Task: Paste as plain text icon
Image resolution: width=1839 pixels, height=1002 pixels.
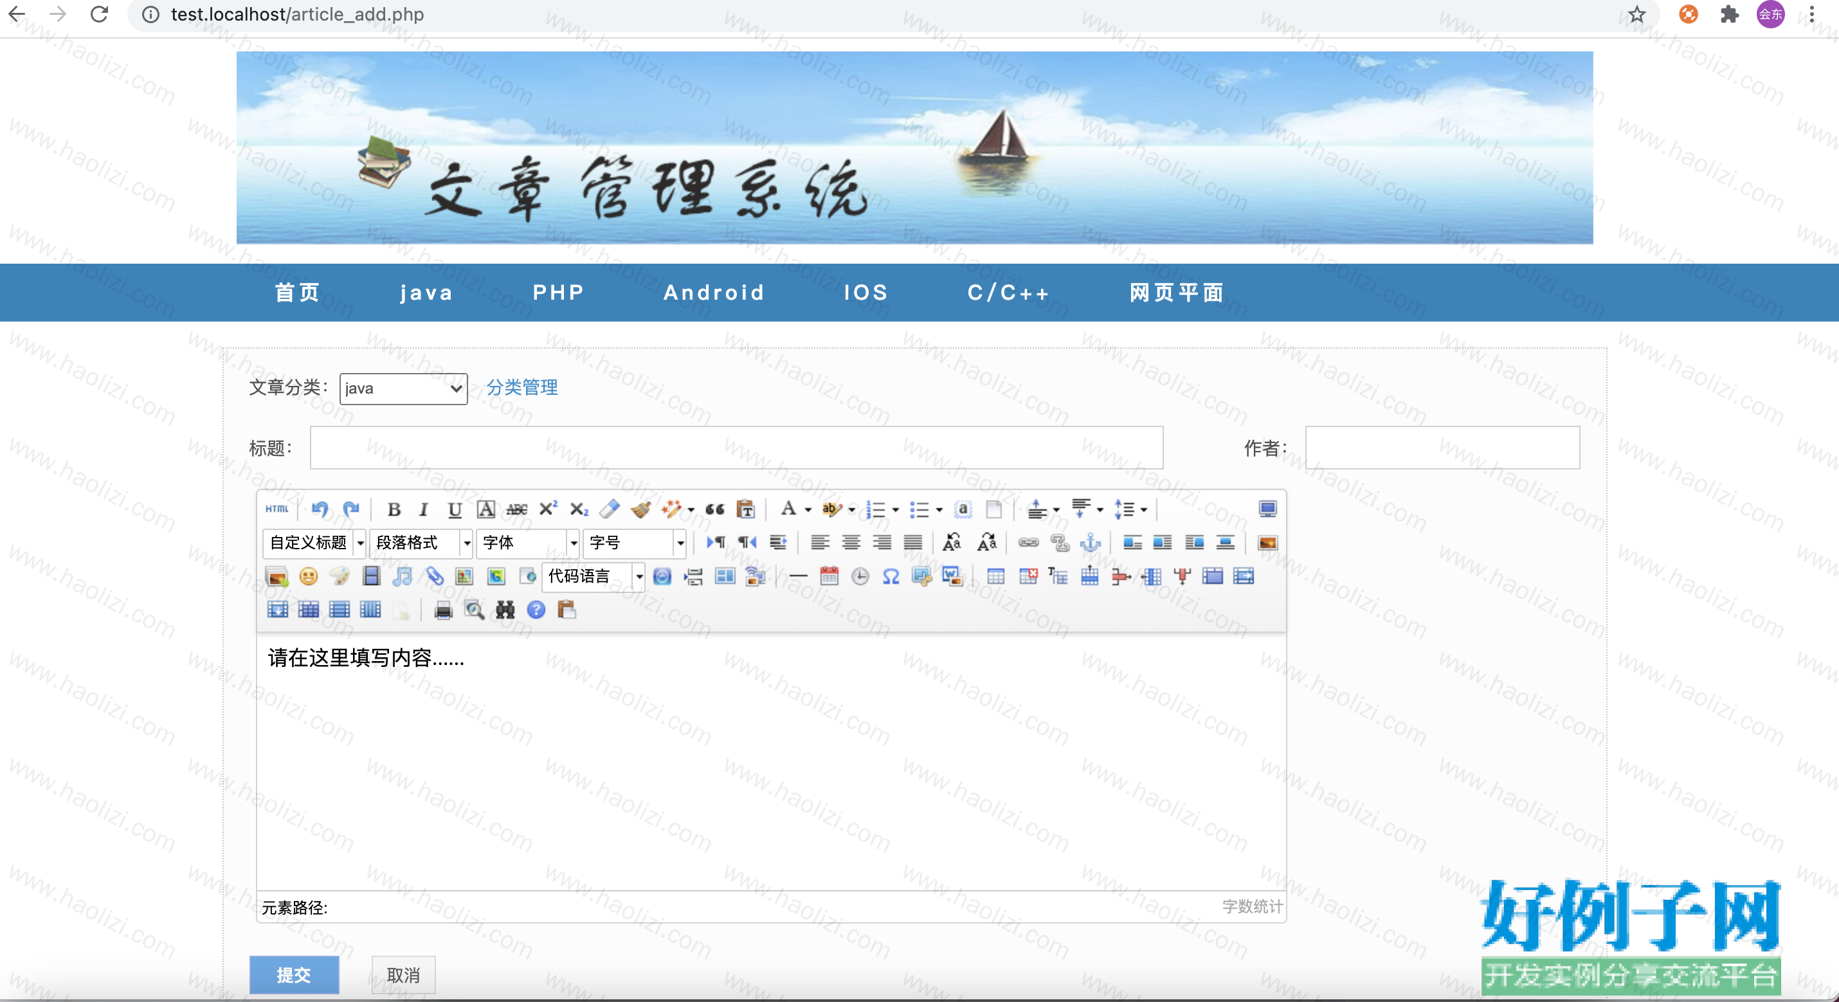Action: coord(746,509)
